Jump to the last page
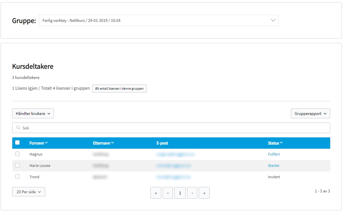The height and width of the screenshot is (212, 343). [x=204, y=193]
